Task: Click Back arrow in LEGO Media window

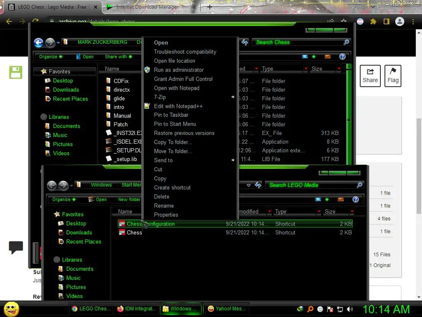Action: (52, 185)
